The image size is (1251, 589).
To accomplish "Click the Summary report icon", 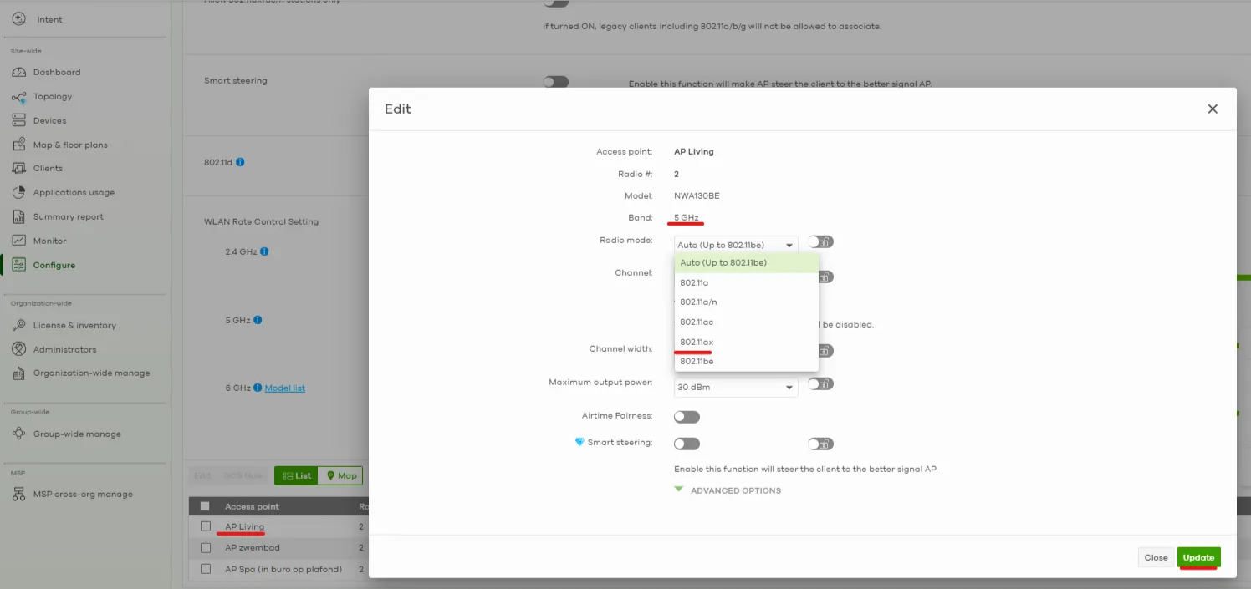I will [x=18, y=217].
